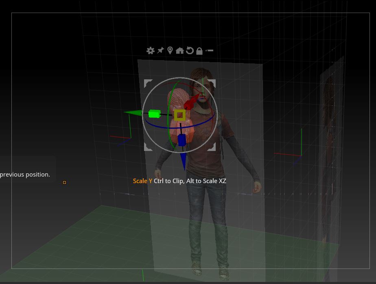This screenshot has height=284, width=376.
Task: Toggle the Gizmo lock icon
Action: 199,51
